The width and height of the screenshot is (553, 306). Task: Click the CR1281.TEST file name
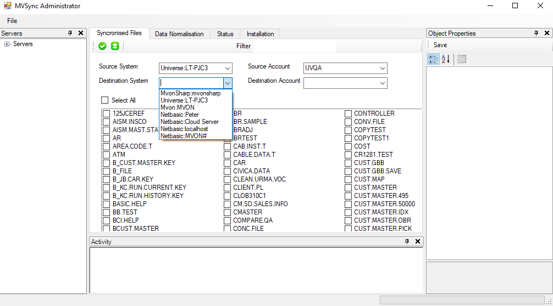373,155
